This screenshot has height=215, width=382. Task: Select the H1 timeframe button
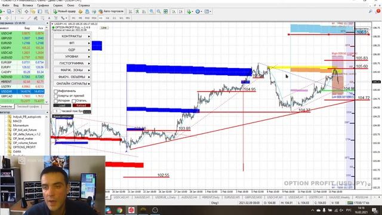click(x=101, y=18)
